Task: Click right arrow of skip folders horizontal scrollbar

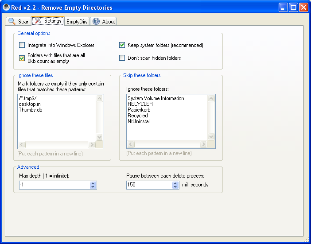Action: [203, 144]
